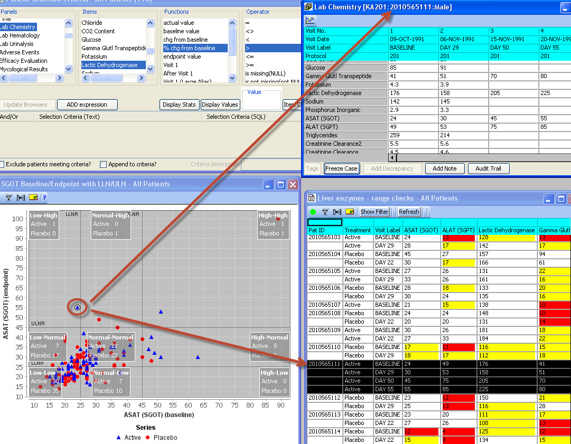Click yellow Lactic Dehydrogenase cell 128

tap(507, 237)
